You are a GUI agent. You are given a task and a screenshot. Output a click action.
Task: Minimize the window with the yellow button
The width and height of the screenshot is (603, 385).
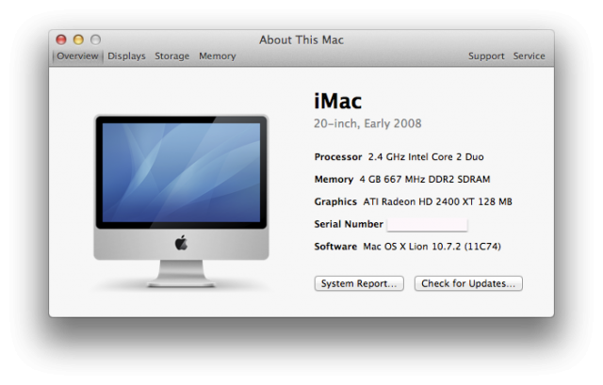(x=78, y=40)
